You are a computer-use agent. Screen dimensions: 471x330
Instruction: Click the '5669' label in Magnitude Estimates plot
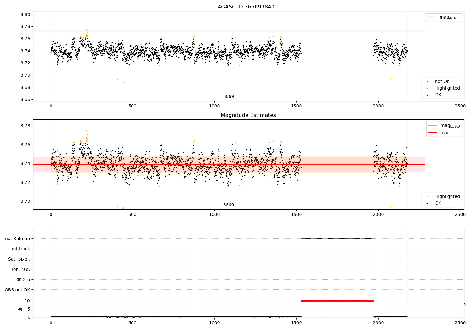[x=229, y=205]
